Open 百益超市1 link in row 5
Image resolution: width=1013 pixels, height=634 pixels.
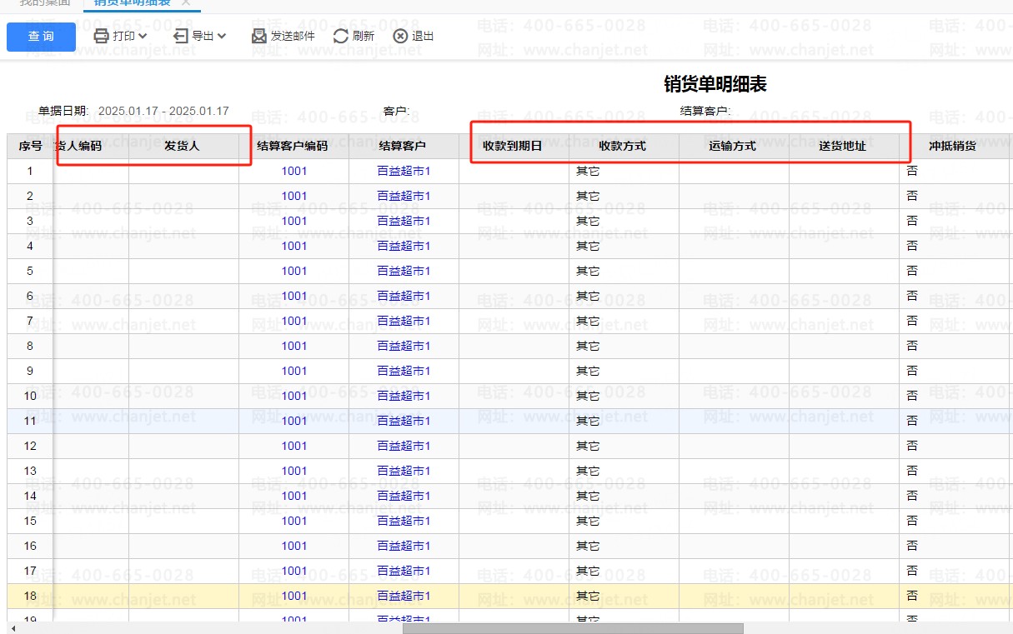(x=404, y=271)
